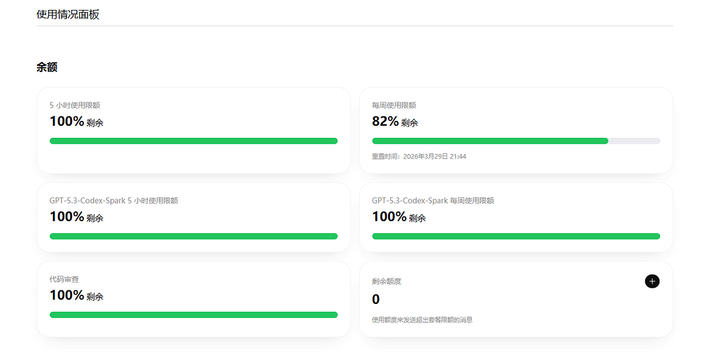Click the GPT-5.3-Codex-Spark 每周使用限额 label
This screenshot has width=723, height=352.
point(433,201)
